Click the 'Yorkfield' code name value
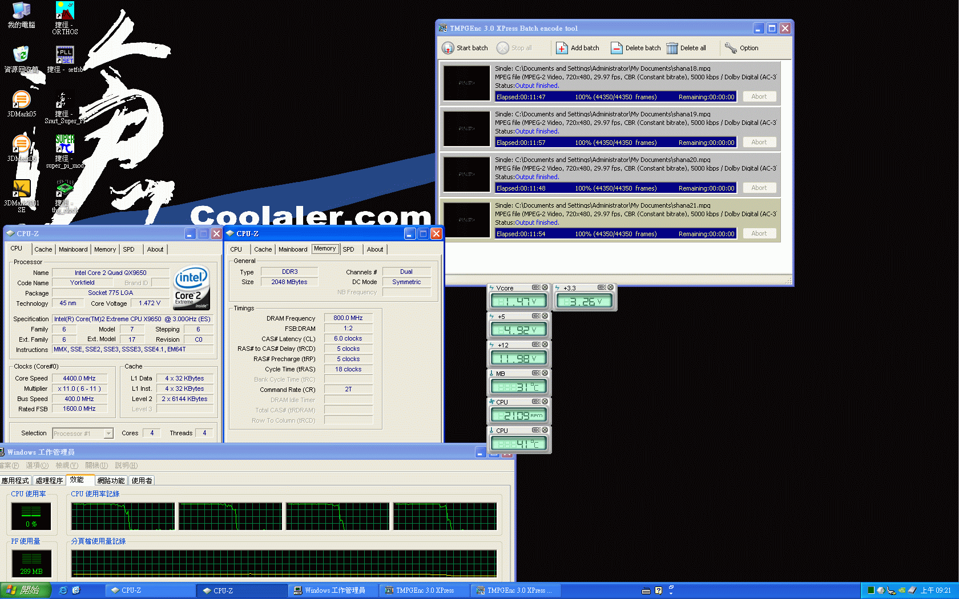Screen dimensions: 959x599 coord(82,282)
